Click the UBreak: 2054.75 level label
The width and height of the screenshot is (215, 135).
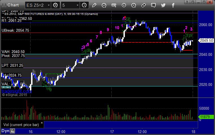[15, 30]
